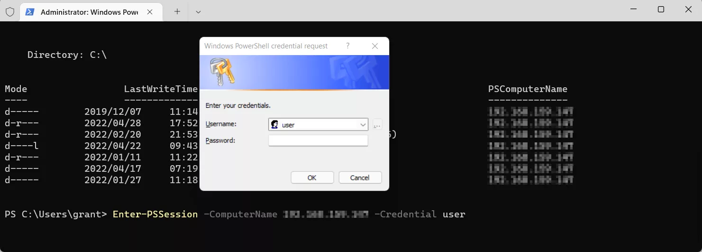Click the 'LastWriteTime' column header
The height and width of the screenshot is (252, 702).
[x=161, y=89]
